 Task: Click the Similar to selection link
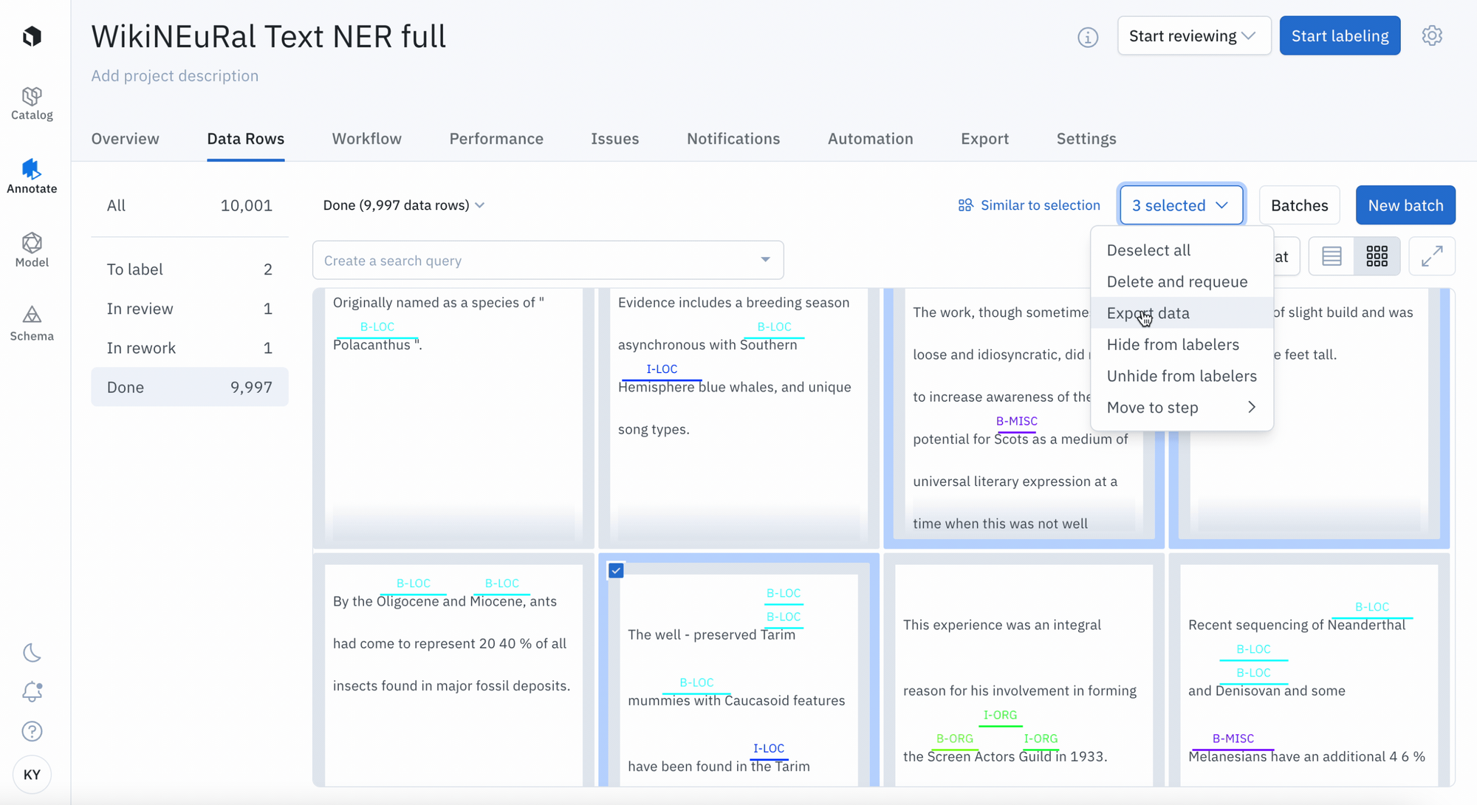1029,205
